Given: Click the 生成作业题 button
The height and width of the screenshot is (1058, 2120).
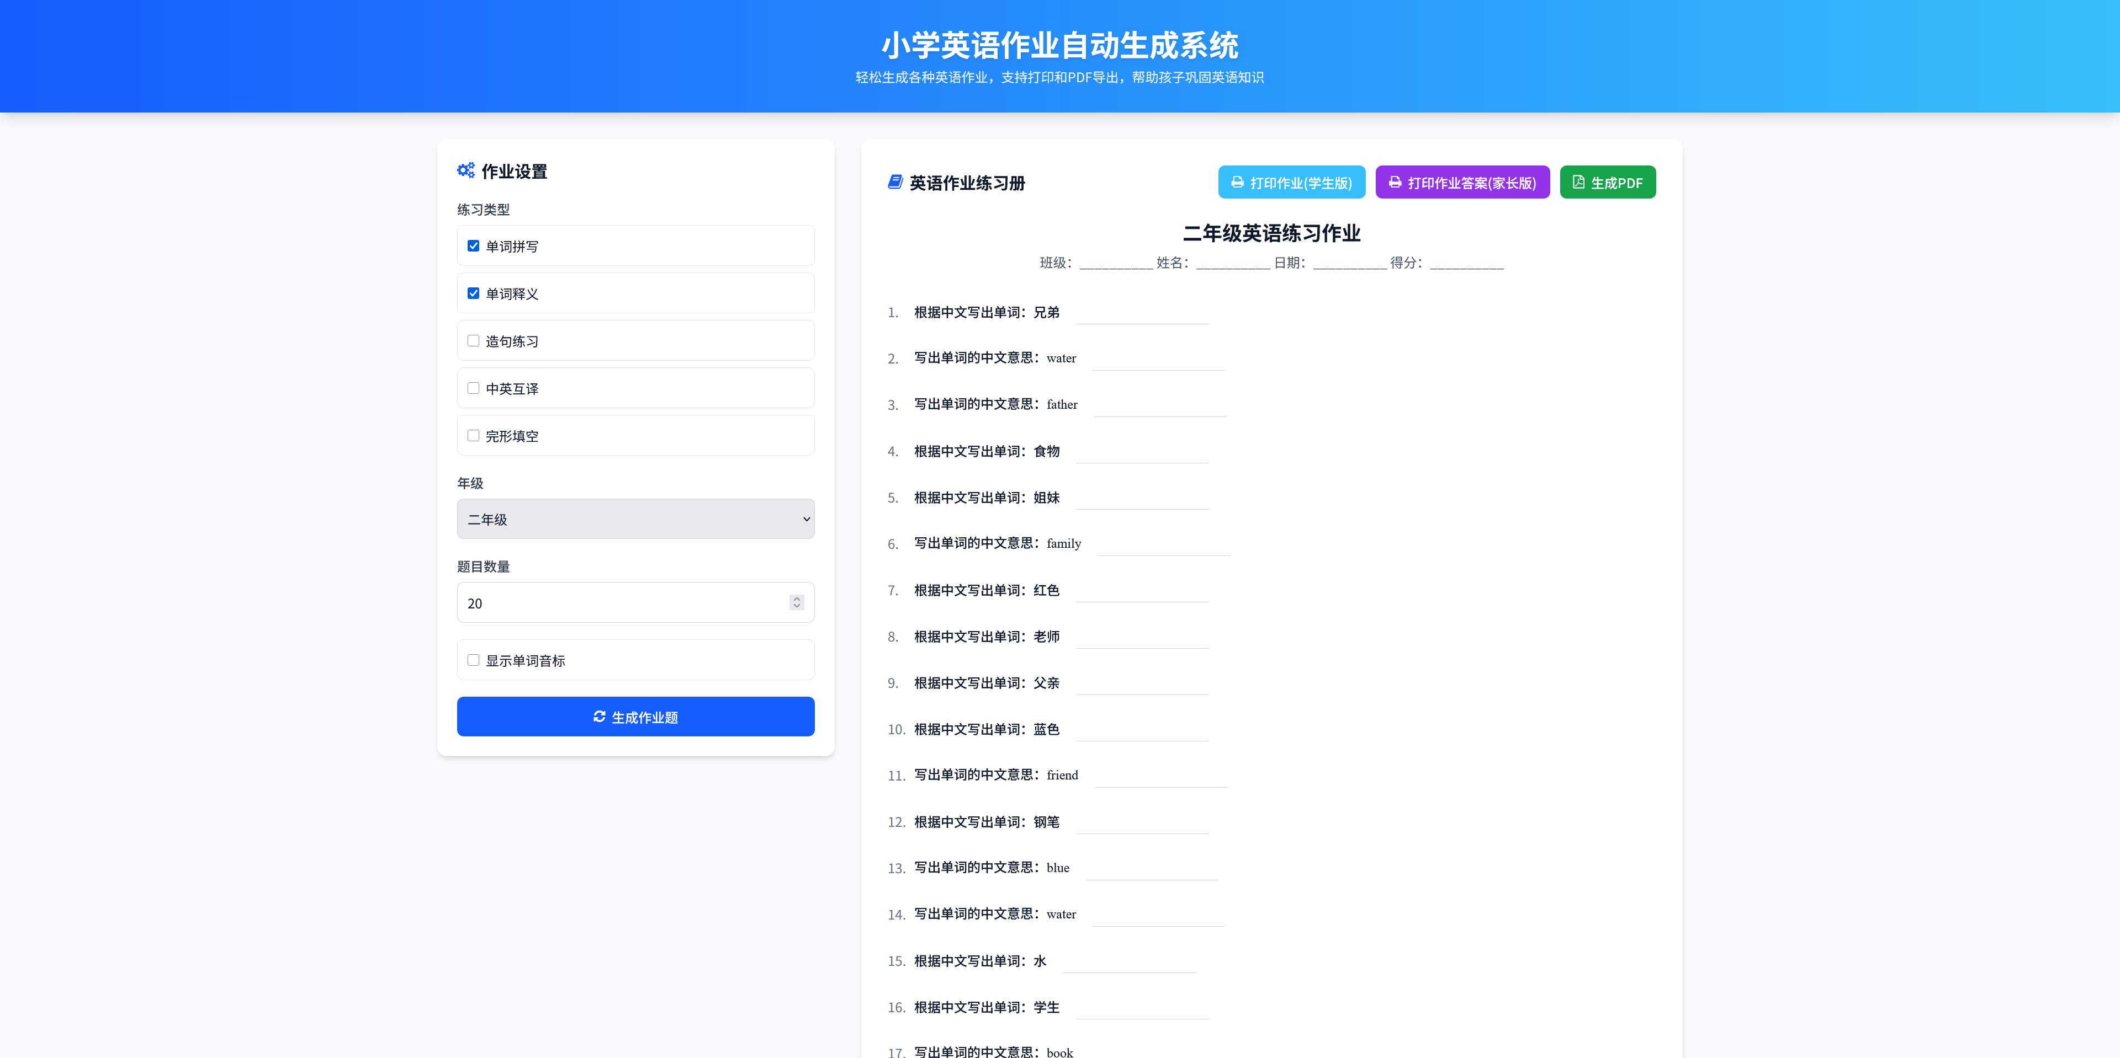Looking at the screenshot, I should pos(635,716).
